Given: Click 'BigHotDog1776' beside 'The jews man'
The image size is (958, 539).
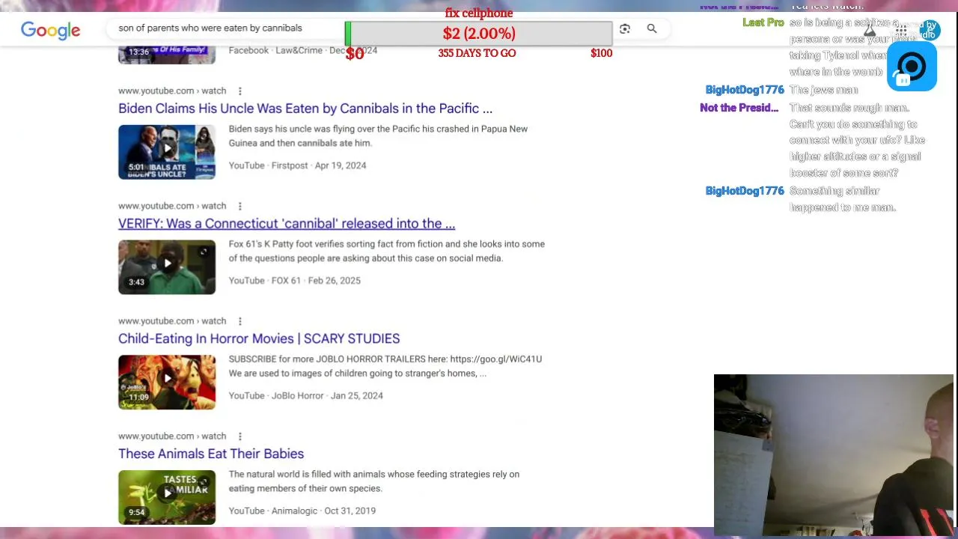Looking at the screenshot, I should 745,90.
